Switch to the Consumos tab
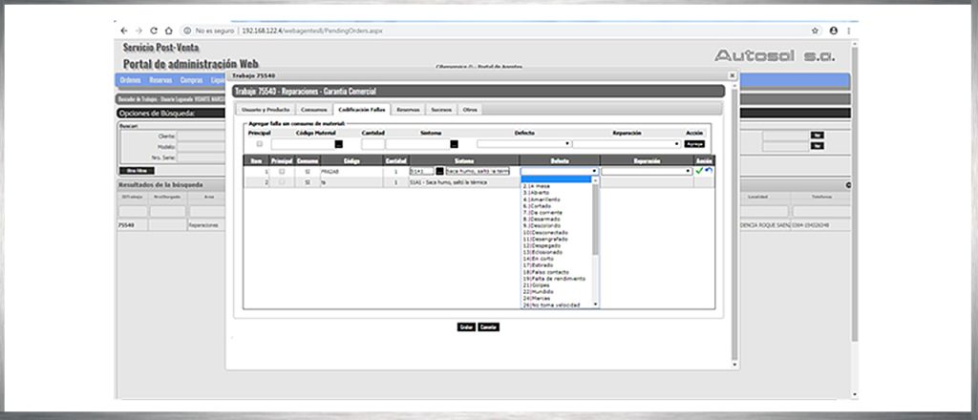Viewport: 978px width, 420px height. pyautogui.click(x=301, y=110)
